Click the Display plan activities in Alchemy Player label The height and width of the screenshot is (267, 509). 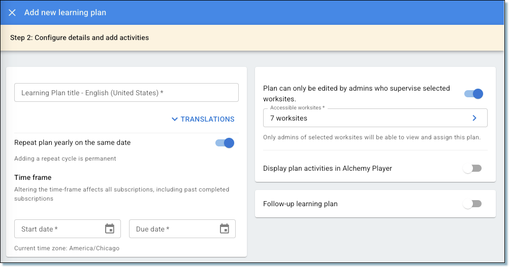point(328,168)
